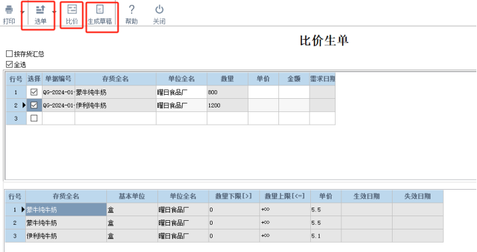477x252 pixels.
Task: Click 单据编号 column header
Action: pyautogui.click(x=58, y=79)
